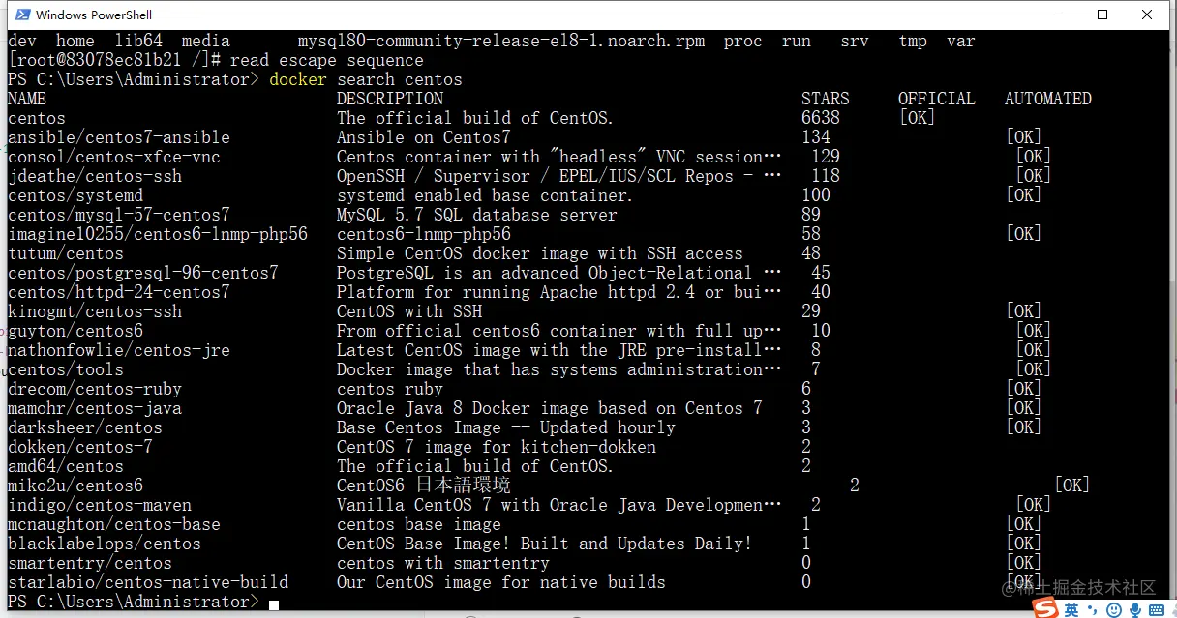Click the OFFICIAL column header
1177x618 pixels.
(937, 99)
